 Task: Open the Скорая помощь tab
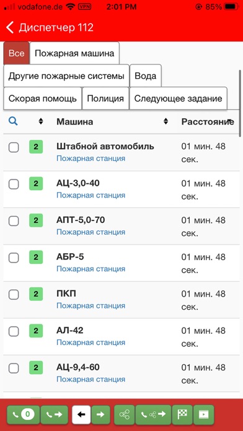point(43,98)
